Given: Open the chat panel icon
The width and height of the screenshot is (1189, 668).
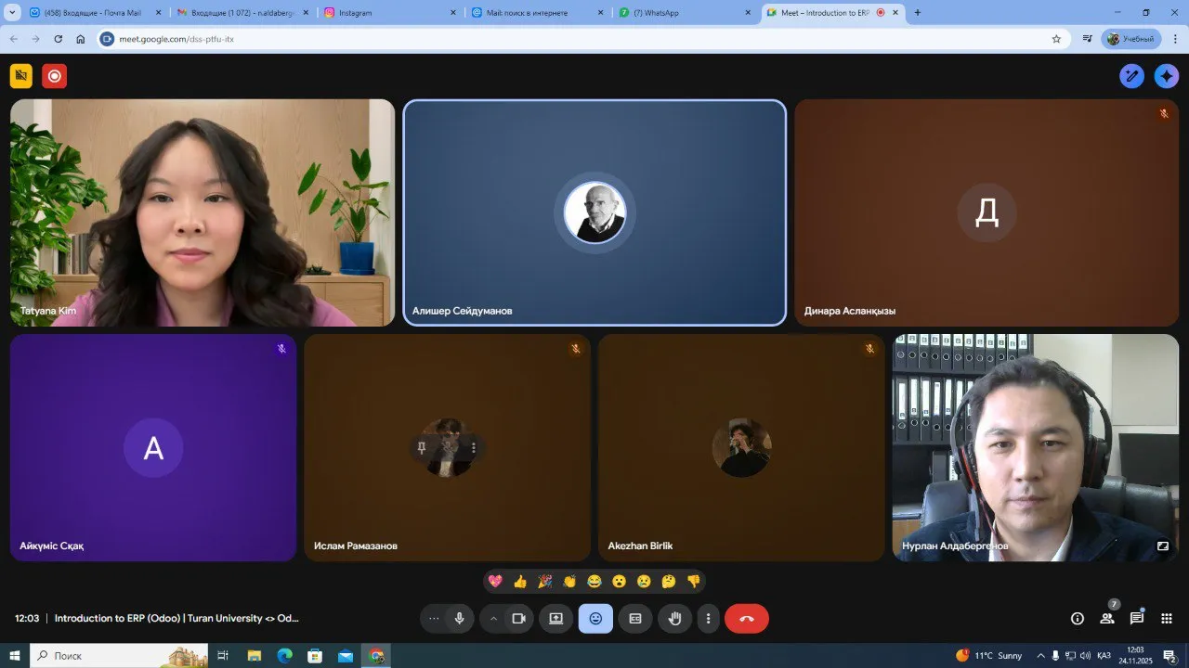Looking at the screenshot, I should click(1137, 619).
